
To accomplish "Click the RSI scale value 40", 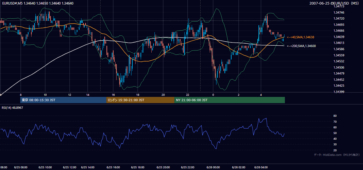I will pos(335,139).
